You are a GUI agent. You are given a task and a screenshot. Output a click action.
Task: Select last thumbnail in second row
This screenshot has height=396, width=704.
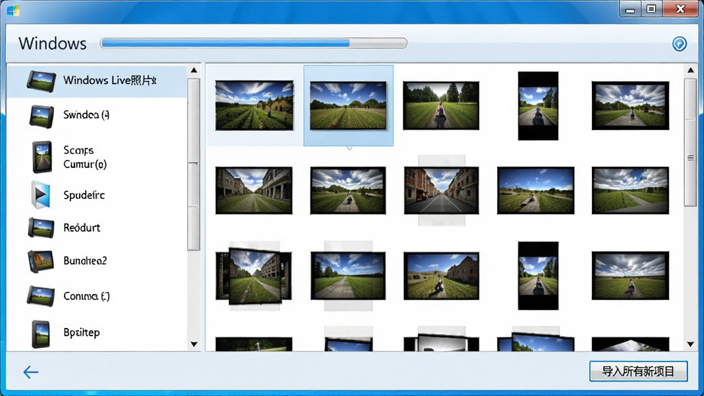(630, 190)
